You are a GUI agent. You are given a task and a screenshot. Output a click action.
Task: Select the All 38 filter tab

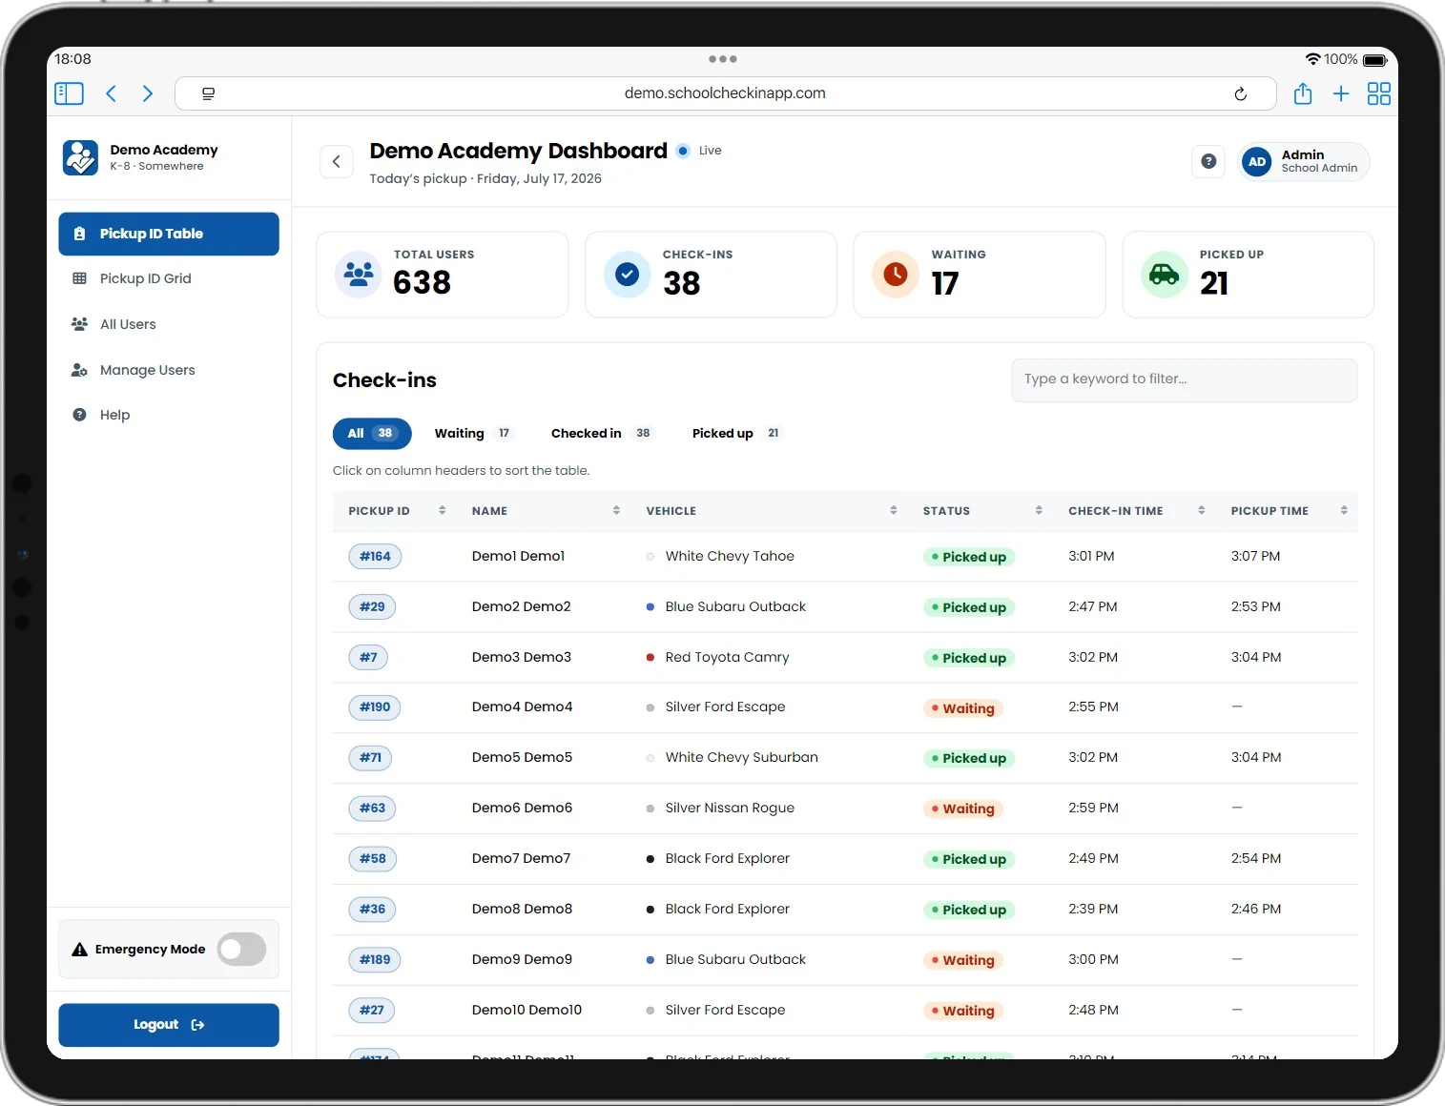[372, 434]
